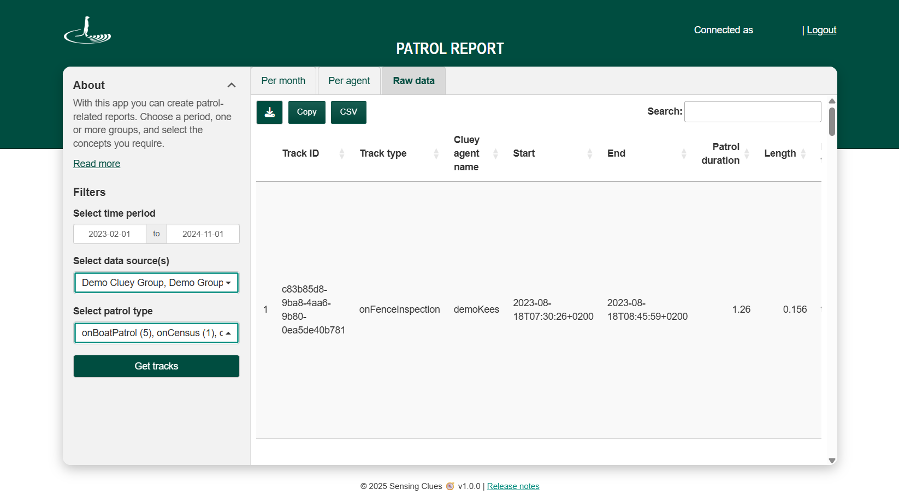Screen dimensions: 899x495
Task: Export table as CSV
Action: click(x=348, y=112)
